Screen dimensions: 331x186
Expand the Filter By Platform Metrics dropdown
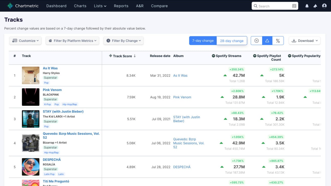tap(72, 40)
